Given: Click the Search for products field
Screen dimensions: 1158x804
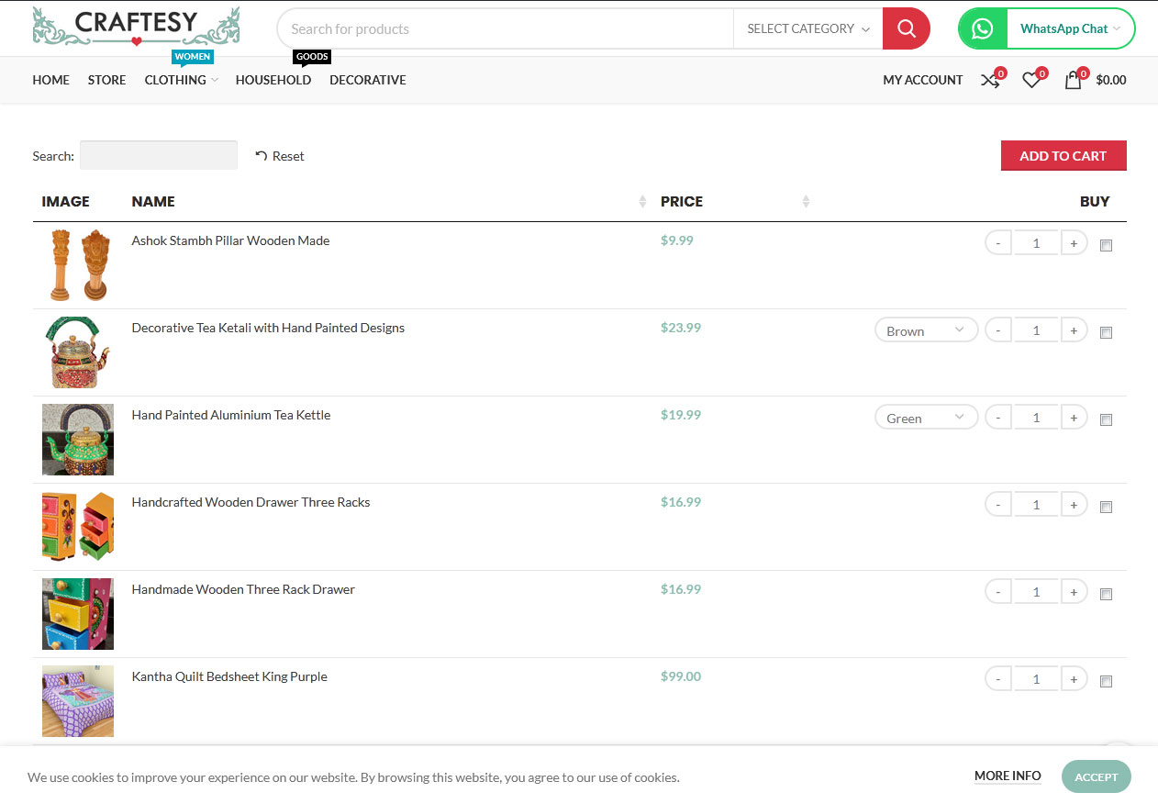Looking at the screenshot, I should (x=505, y=28).
